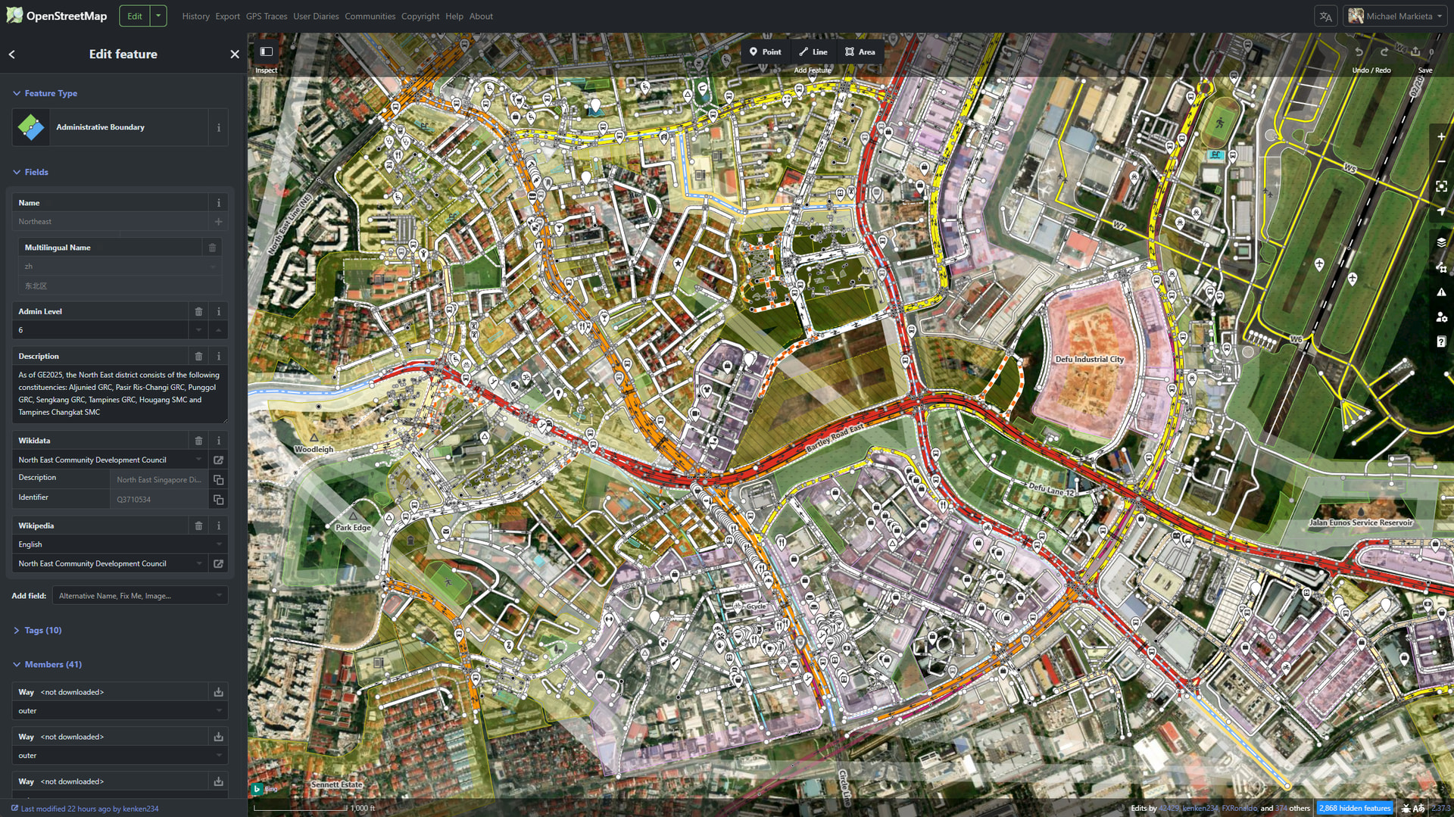Open the Issues warning panel

click(x=1440, y=292)
